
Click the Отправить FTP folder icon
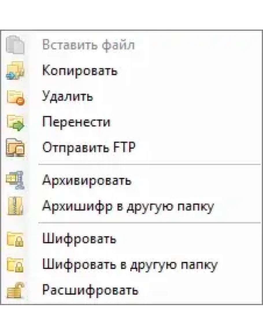click(x=15, y=148)
